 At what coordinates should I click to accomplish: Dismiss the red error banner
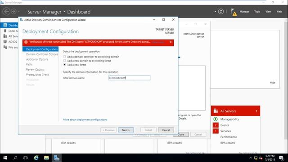click(171, 42)
